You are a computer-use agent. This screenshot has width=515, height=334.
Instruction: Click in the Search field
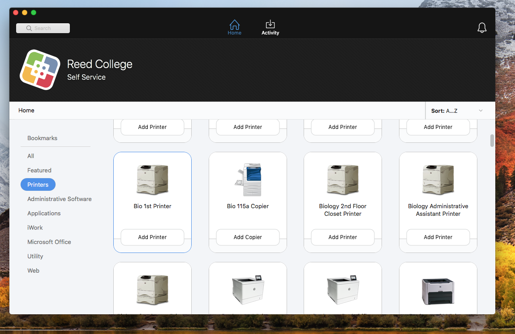click(x=43, y=28)
